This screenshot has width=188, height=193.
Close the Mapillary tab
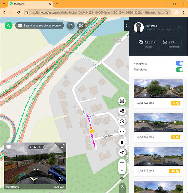pyautogui.click(x=50, y=4)
